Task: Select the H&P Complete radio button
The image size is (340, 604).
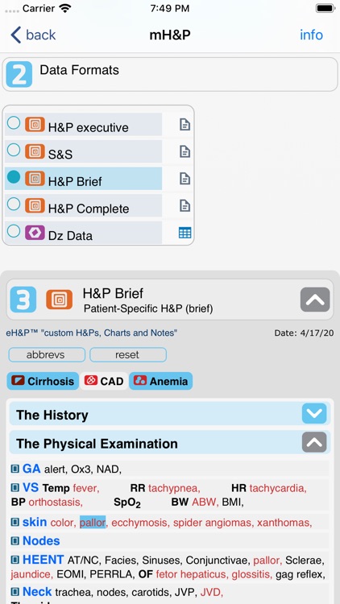Action: (x=14, y=205)
